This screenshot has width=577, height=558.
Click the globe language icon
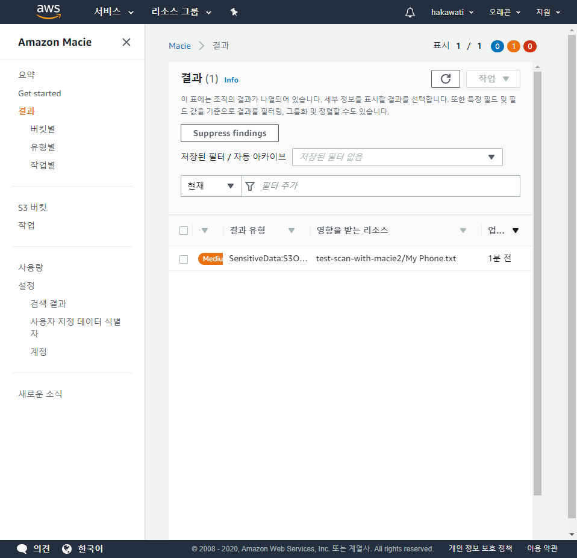click(67, 549)
